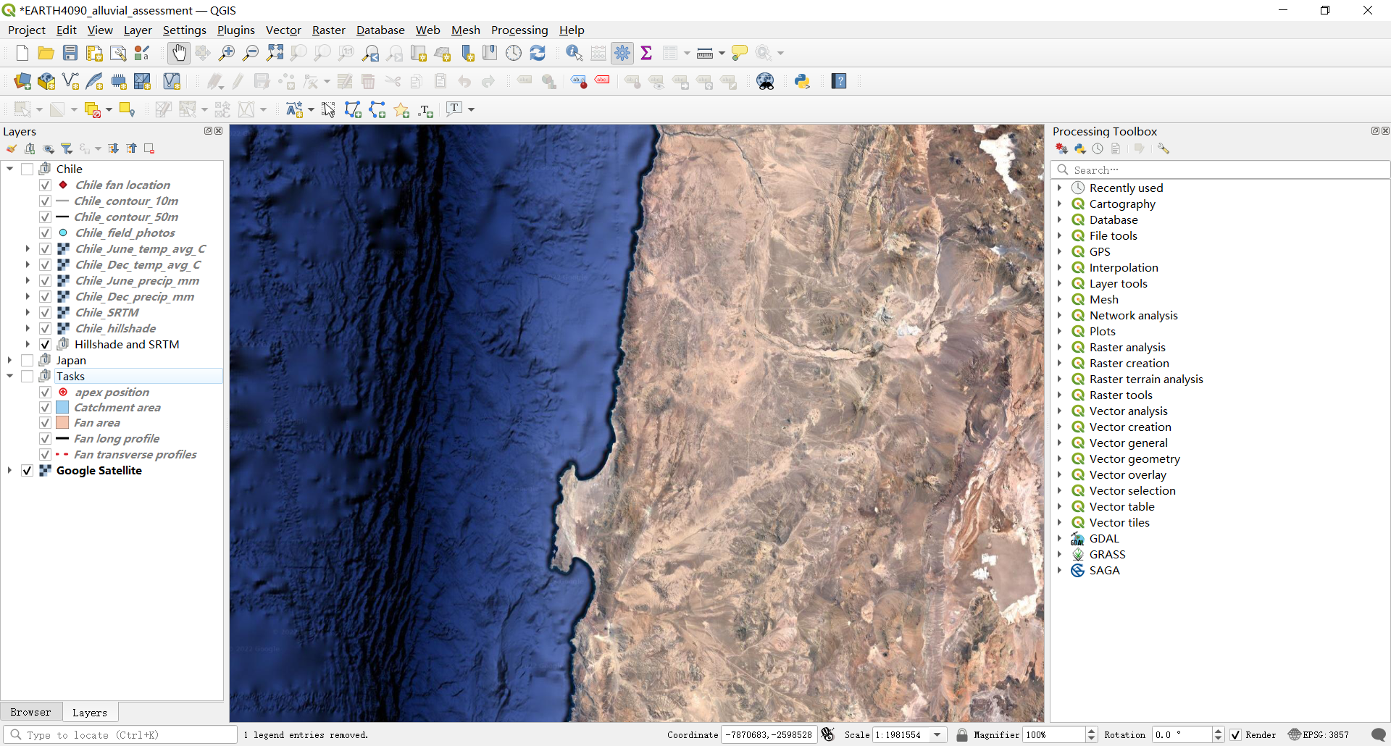Expand the Google Satellite layer

10,470
